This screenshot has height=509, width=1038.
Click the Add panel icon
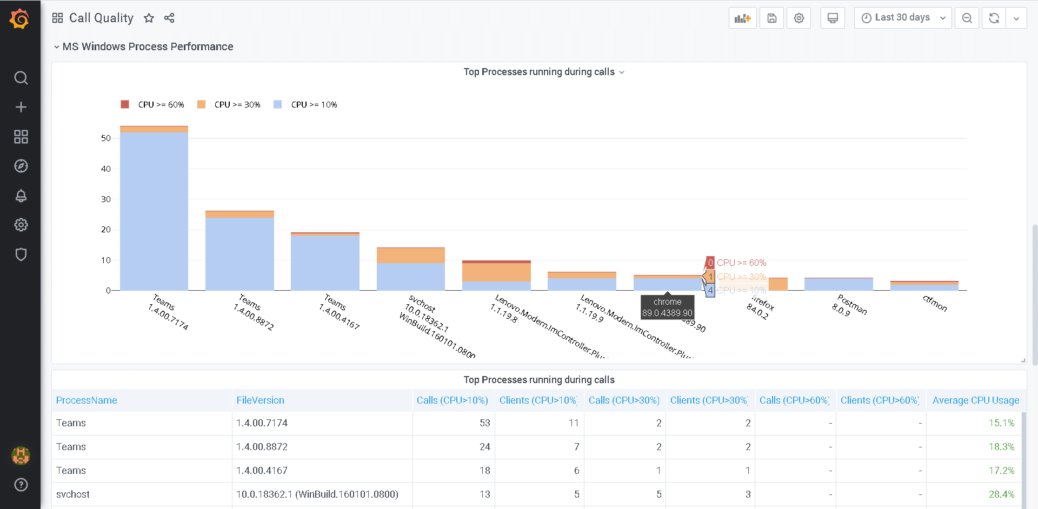(742, 18)
